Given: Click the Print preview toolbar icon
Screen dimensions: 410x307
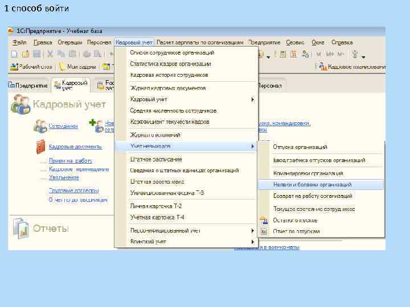Looking at the screenshot, I should 97,54.
